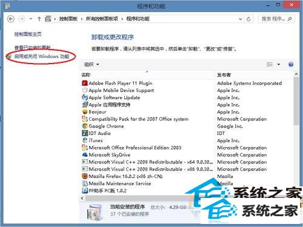This screenshot has height=227, width=303.
Task: Minimize the 程序和功能 window
Action: [268, 5]
